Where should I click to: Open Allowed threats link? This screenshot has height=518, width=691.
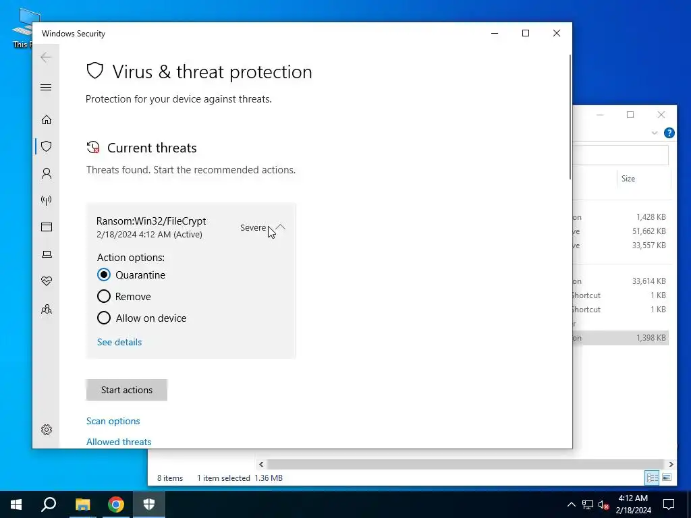click(119, 442)
